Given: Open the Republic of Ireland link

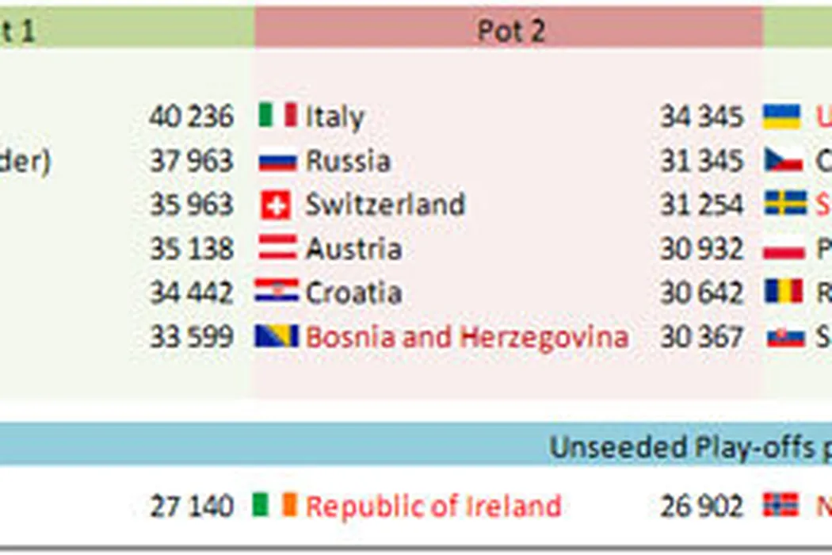Looking at the screenshot, I should click(433, 506).
